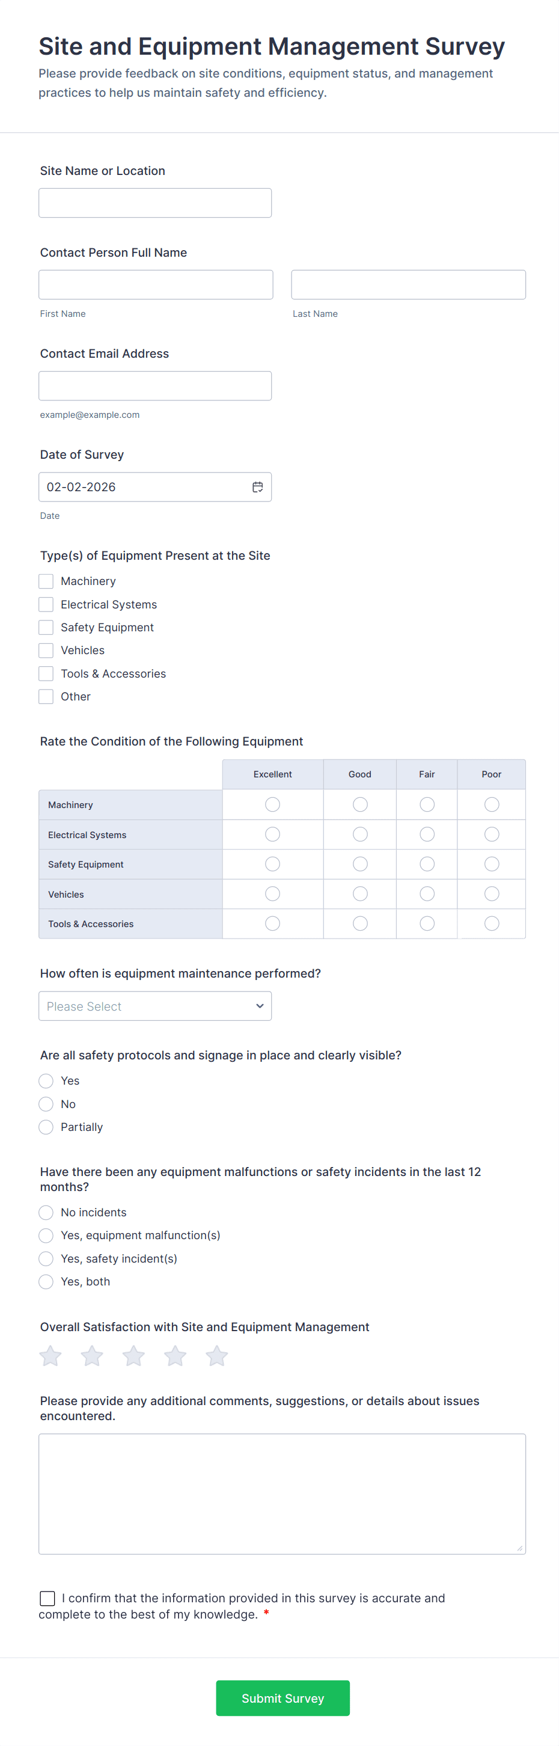559x1746 pixels.
Task: Click the Contact Email Address field
Action: point(155,385)
